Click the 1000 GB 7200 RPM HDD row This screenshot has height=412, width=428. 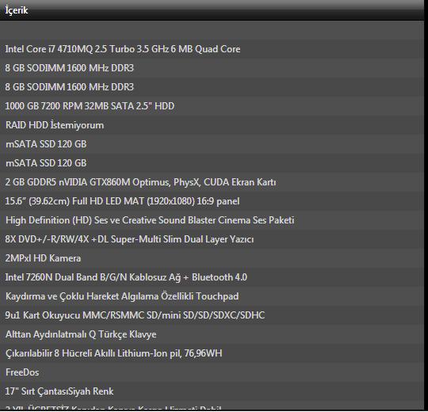coord(212,106)
